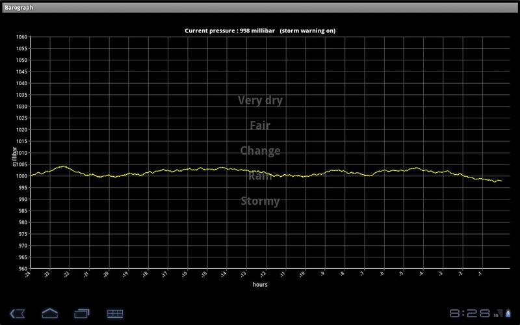The image size is (520, 325).
Task: Open the recent apps icon
Action: 82,313
